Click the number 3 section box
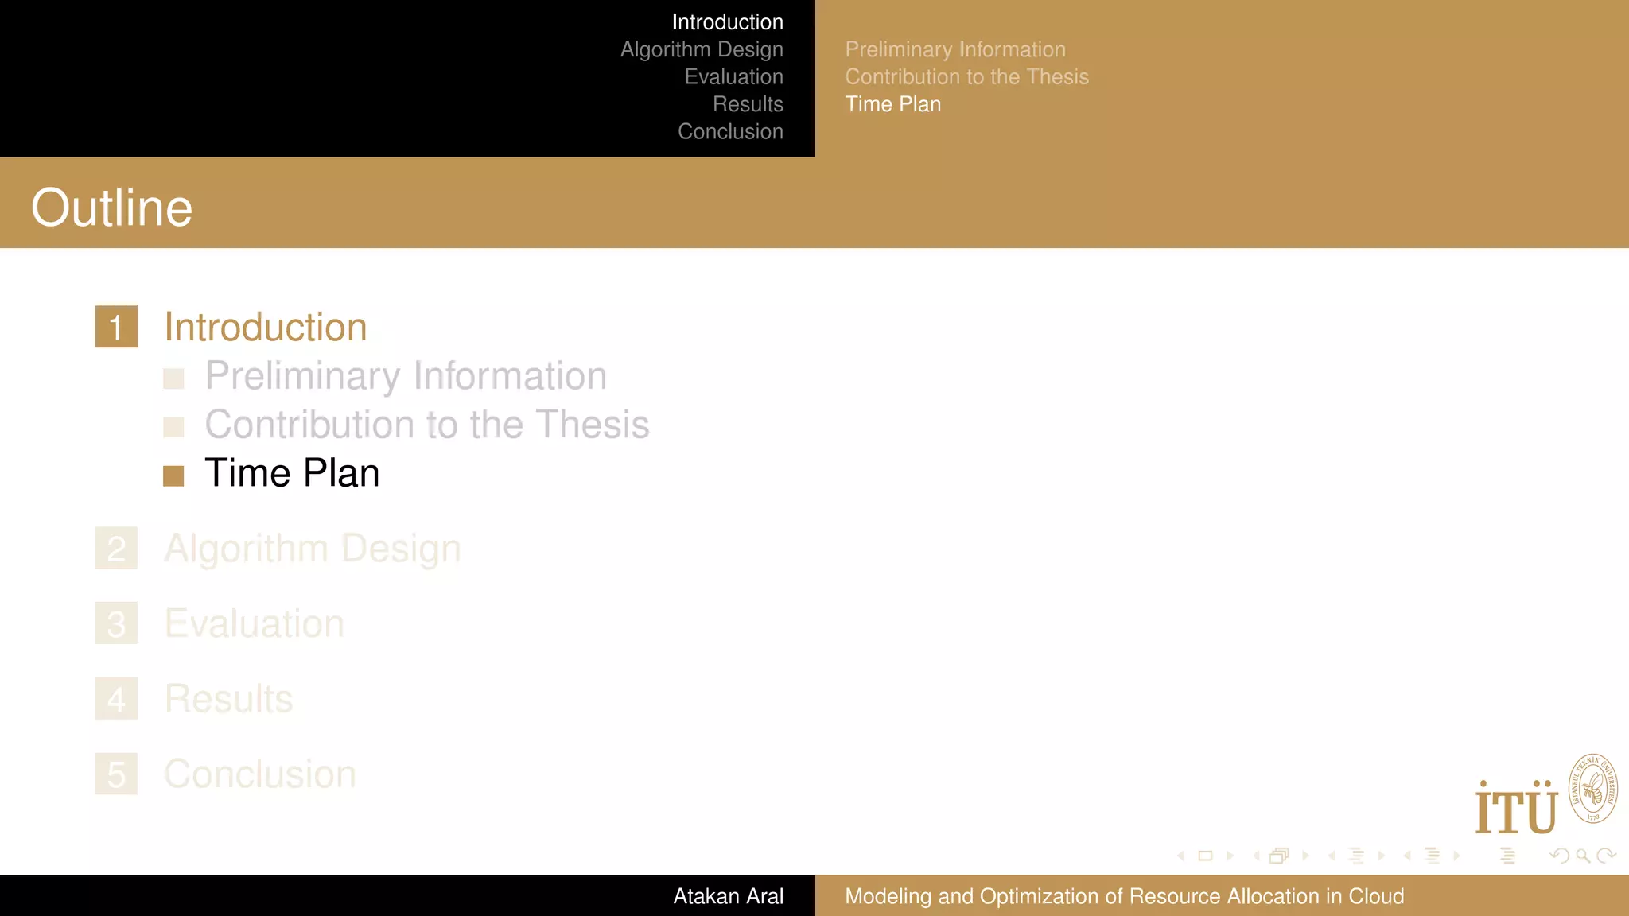This screenshot has height=916, width=1629. click(116, 623)
